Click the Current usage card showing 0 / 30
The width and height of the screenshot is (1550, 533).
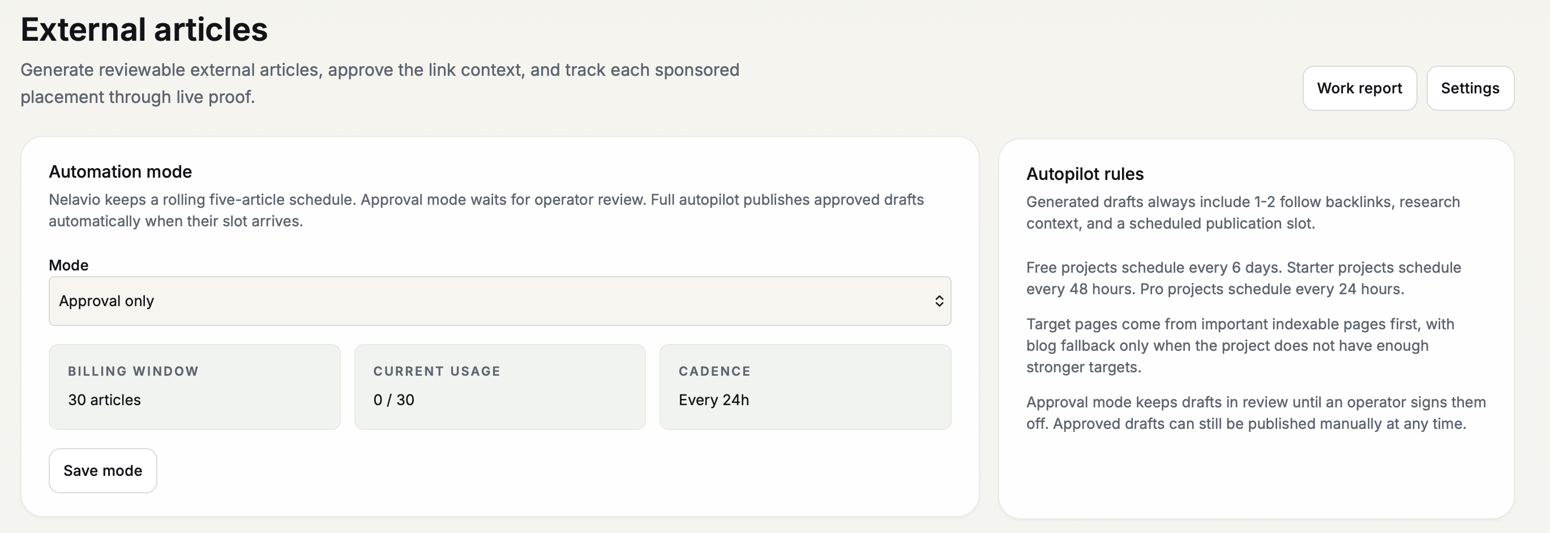pyautogui.click(x=500, y=387)
